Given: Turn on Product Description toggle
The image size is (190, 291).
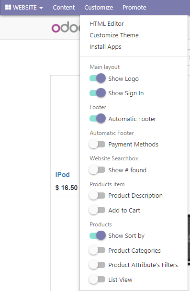Looking at the screenshot, I should pyautogui.click(x=97, y=195).
